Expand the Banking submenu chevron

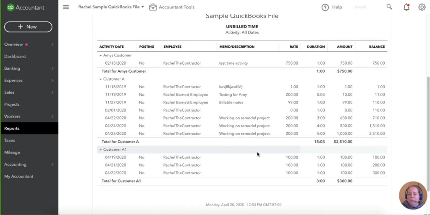52,68
